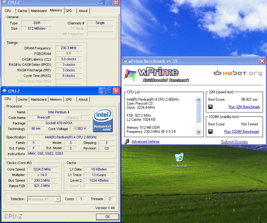Click the L1 Data value 16 KBytes
This screenshot has height=223, width=267.
coord(99,169)
